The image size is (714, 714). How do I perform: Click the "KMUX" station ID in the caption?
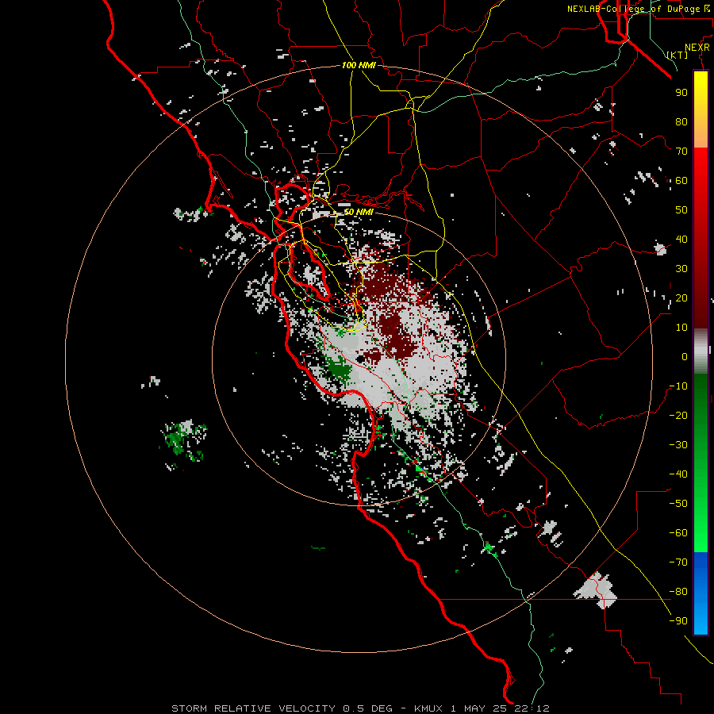pyautogui.click(x=428, y=708)
